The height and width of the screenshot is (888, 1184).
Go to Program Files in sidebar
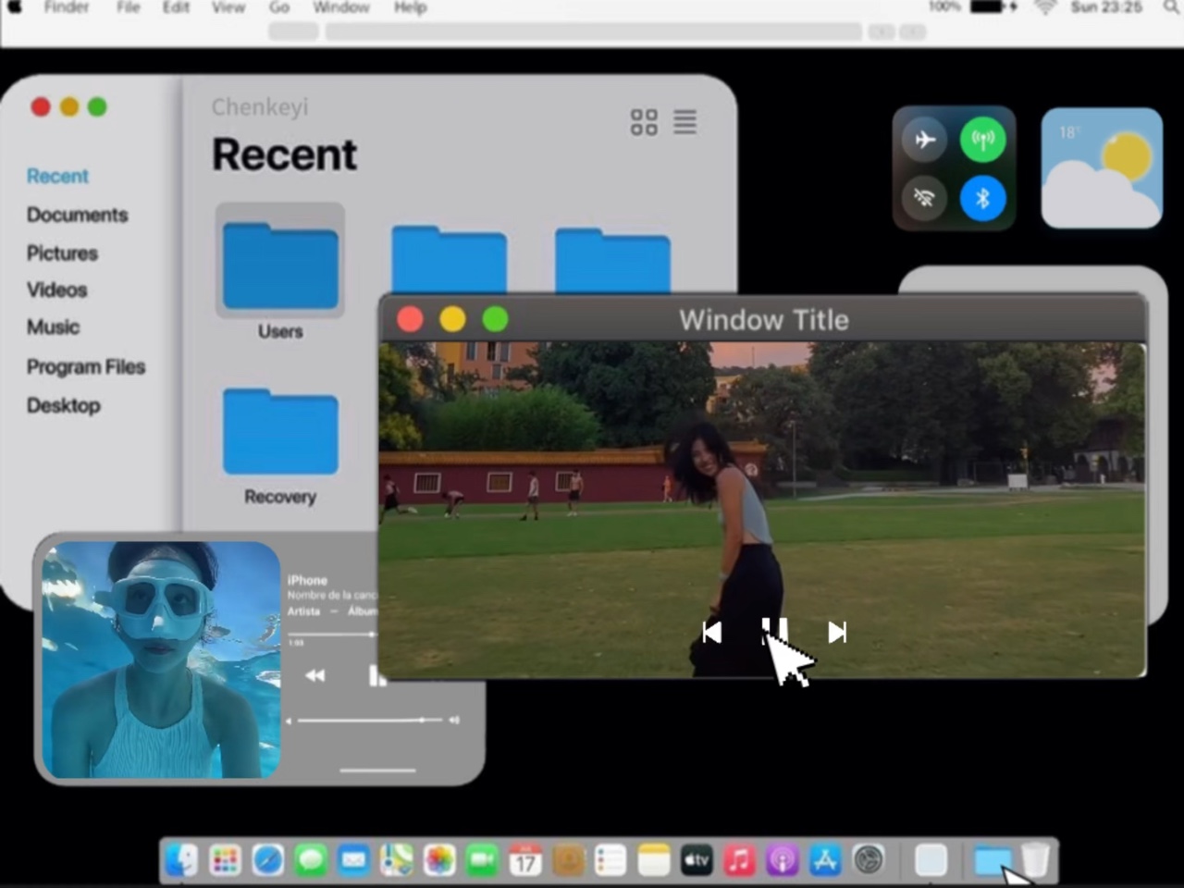click(x=86, y=367)
